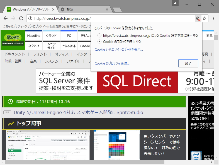Click the blocked cookie icon in address bar
Viewport: 219px width, 165px height.
[x=198, y=18]
